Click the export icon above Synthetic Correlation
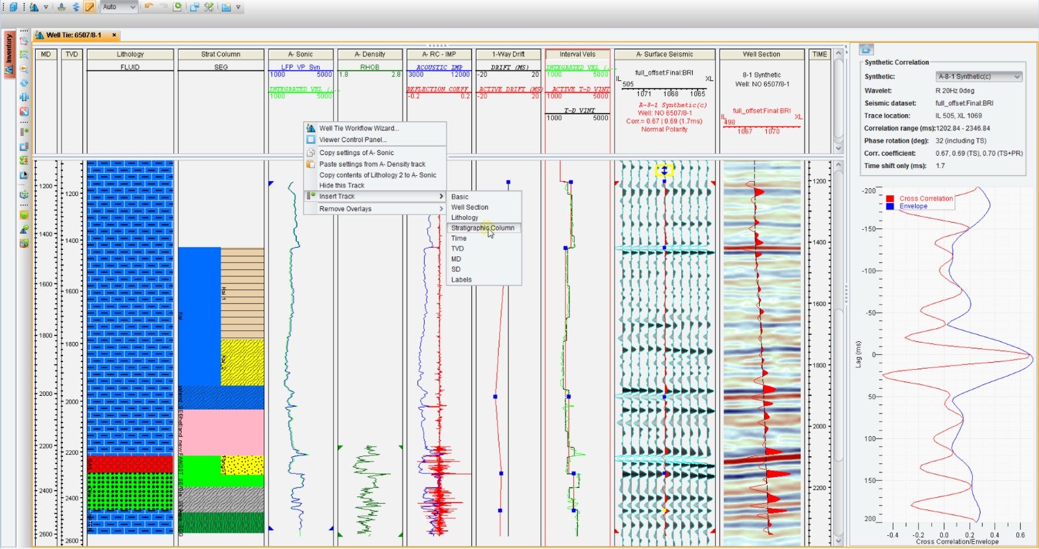The height and width of the screenshot is (549, 1039). (866, 49)
